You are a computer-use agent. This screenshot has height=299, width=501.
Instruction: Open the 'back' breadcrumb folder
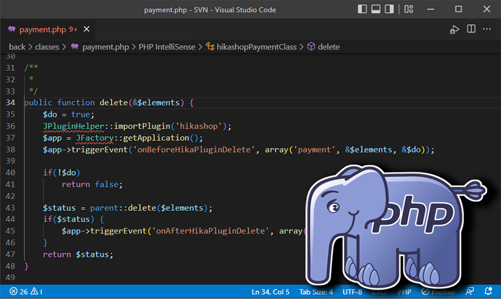[x=17, y=47]
